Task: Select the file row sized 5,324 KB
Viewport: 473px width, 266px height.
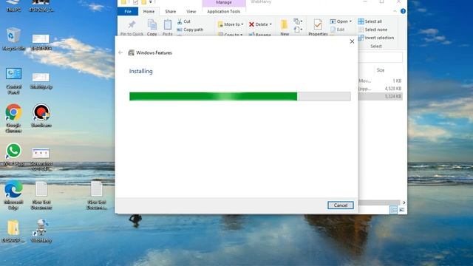Action: pyautogui.click(x=381, y=96)
